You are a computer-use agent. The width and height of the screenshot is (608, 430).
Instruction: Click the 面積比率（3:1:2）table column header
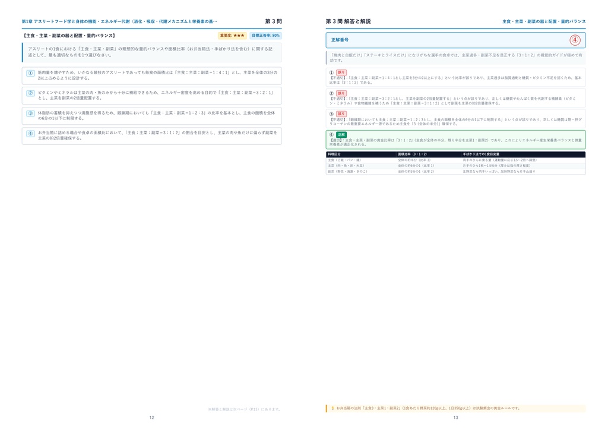(412, 154)
